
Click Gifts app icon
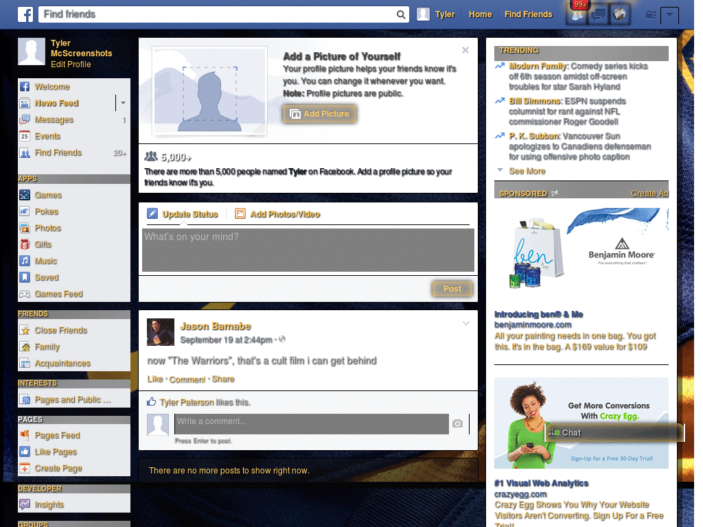coord(25,244)
